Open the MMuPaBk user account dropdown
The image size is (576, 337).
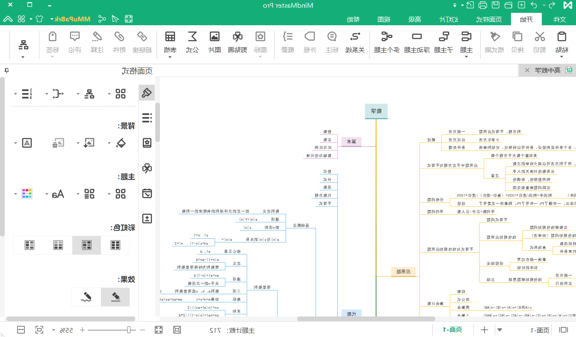pos(52,19)
